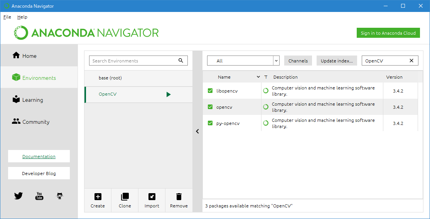The height and width of the screenshot is (219, 430).
Task: Click the Anaconda icon in title bar
Action: pos(7,6)
